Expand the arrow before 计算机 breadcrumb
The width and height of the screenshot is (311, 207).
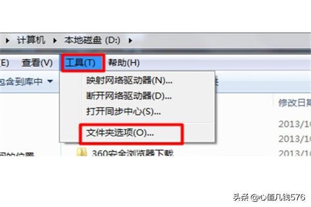pyautogui.click(x=8, y=40)
